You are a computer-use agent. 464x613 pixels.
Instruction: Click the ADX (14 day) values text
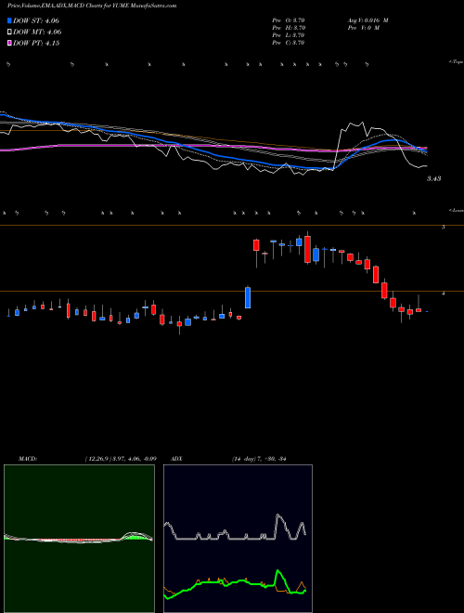pyautogui.click(x=259, y=459)
